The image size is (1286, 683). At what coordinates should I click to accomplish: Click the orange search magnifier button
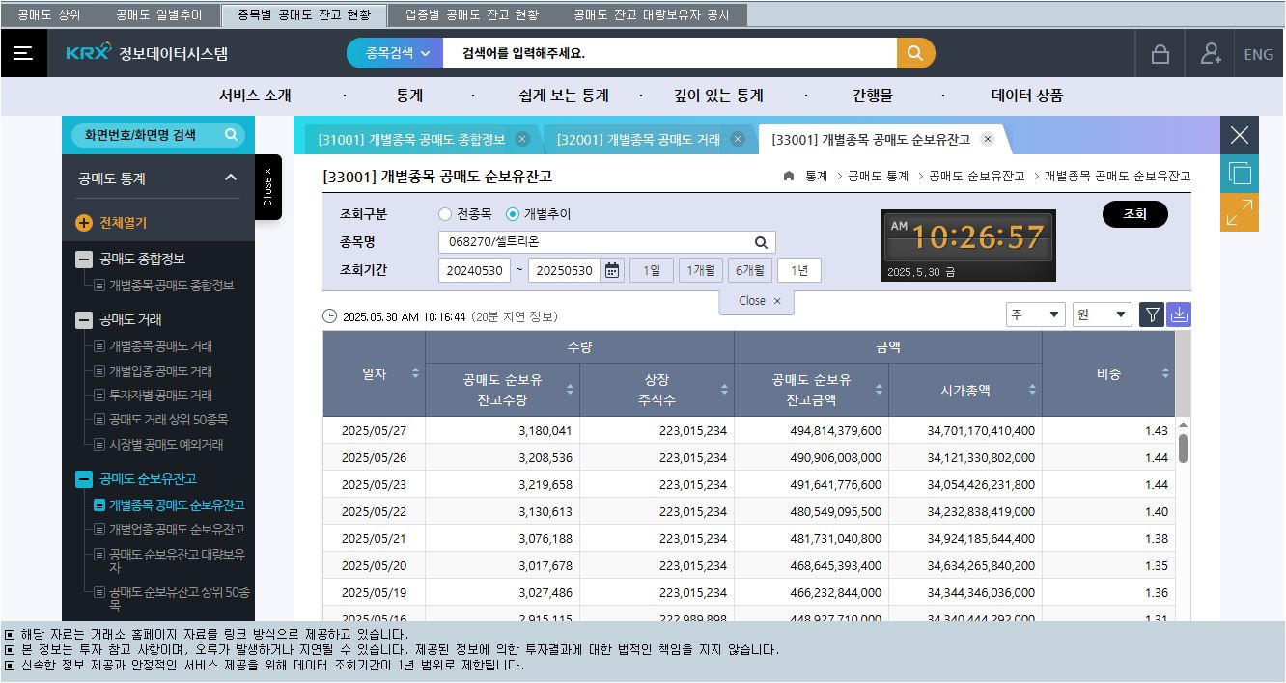pos(915,54)
